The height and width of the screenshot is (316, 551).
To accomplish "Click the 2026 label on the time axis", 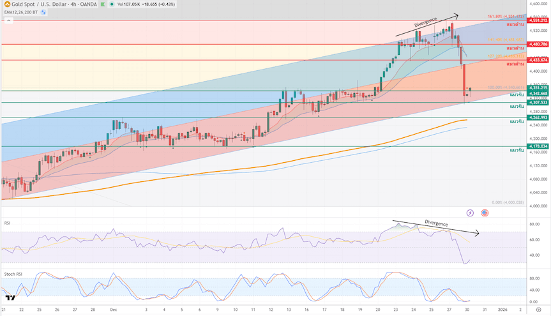I will click(504, 309).
